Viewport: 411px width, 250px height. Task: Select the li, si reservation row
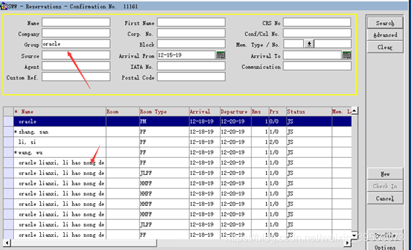[177, 142]
